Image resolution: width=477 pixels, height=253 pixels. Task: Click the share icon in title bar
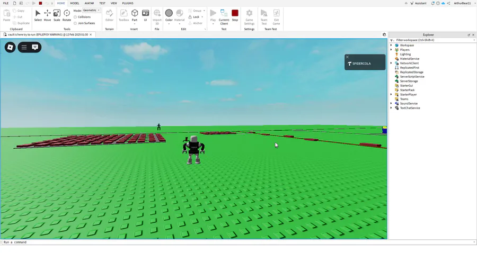tap(448, 3)
